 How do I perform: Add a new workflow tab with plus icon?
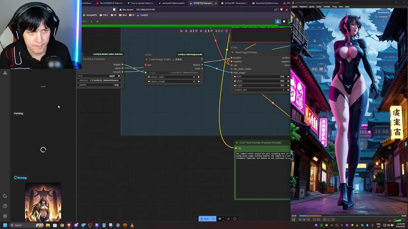tap(98, 21)
